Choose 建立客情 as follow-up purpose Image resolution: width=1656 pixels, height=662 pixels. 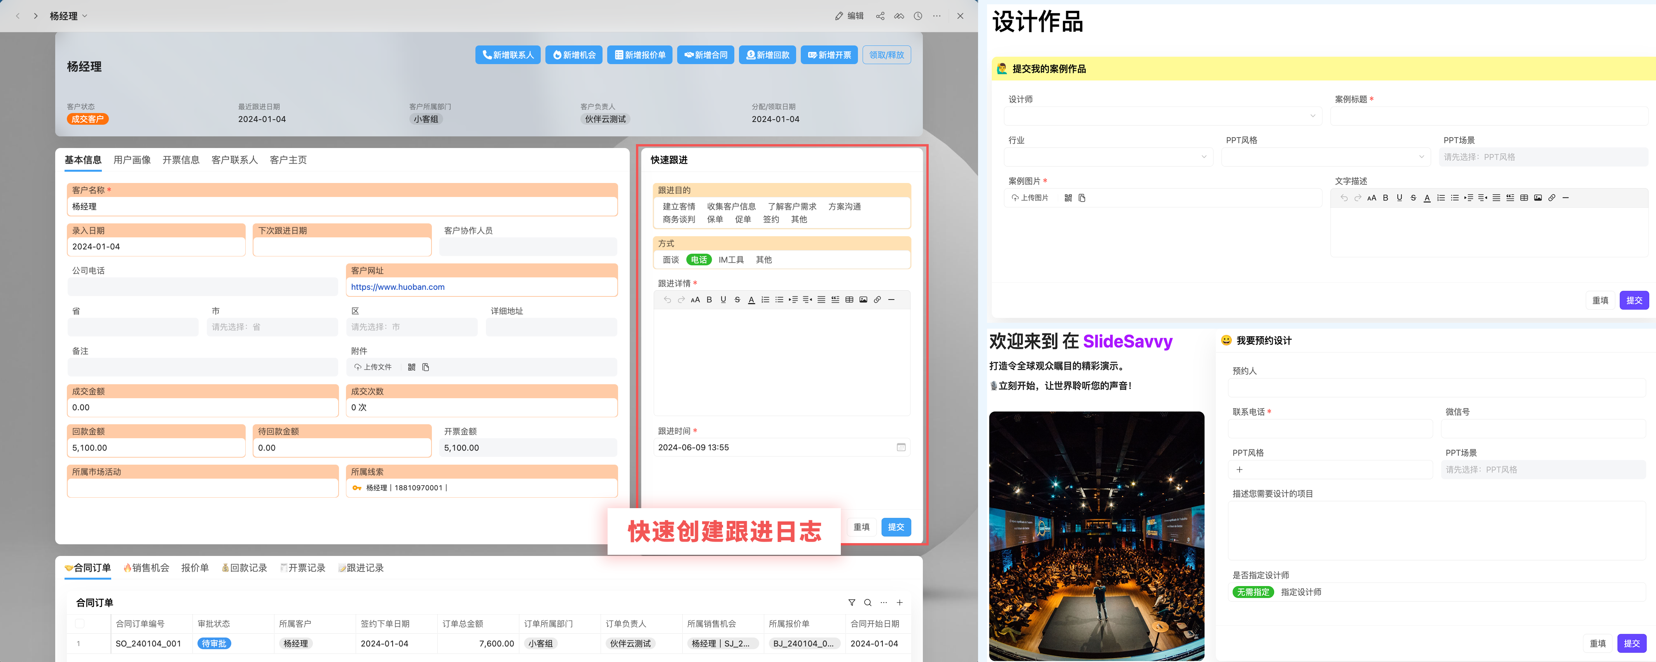679,206
